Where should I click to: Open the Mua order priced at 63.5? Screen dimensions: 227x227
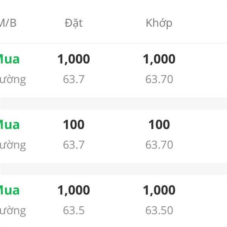click(113, 201)
